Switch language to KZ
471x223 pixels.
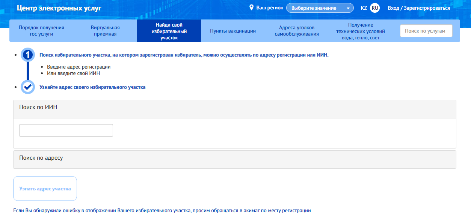click(x=364, y=8)
